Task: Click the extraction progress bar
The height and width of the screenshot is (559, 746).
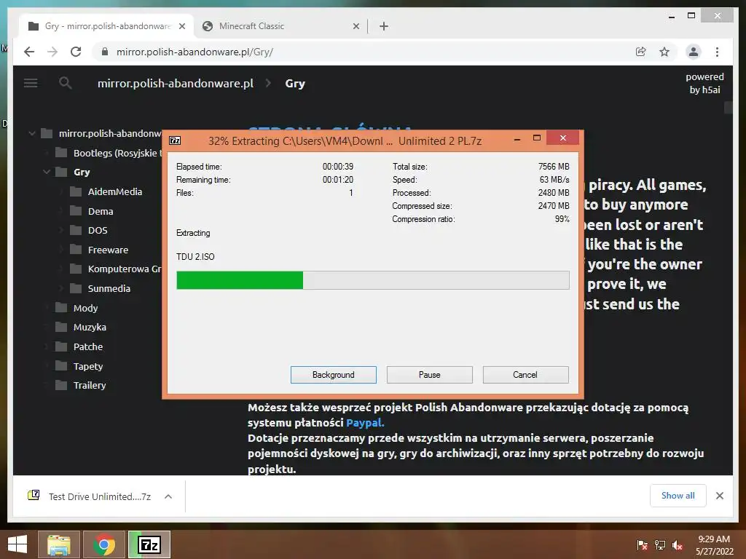Action: (372, 280)
